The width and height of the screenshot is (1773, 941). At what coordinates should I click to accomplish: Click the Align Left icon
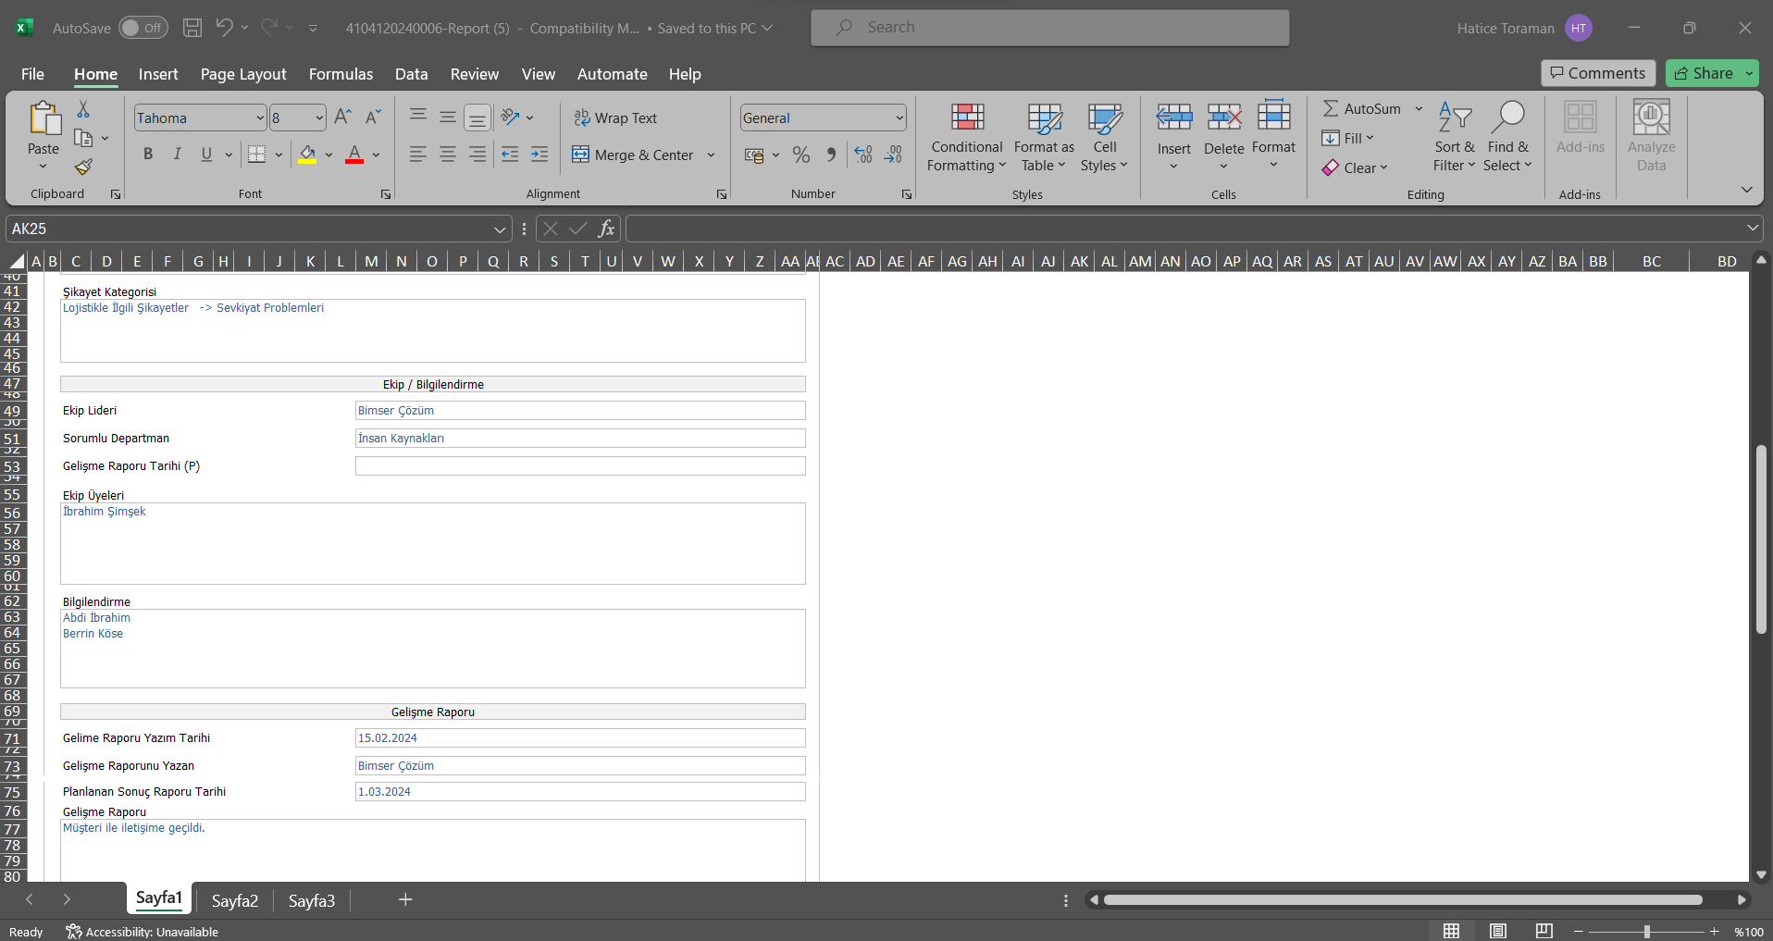click(x=418, y=155)
